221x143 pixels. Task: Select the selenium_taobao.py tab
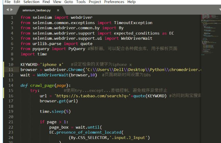point(36,10)
